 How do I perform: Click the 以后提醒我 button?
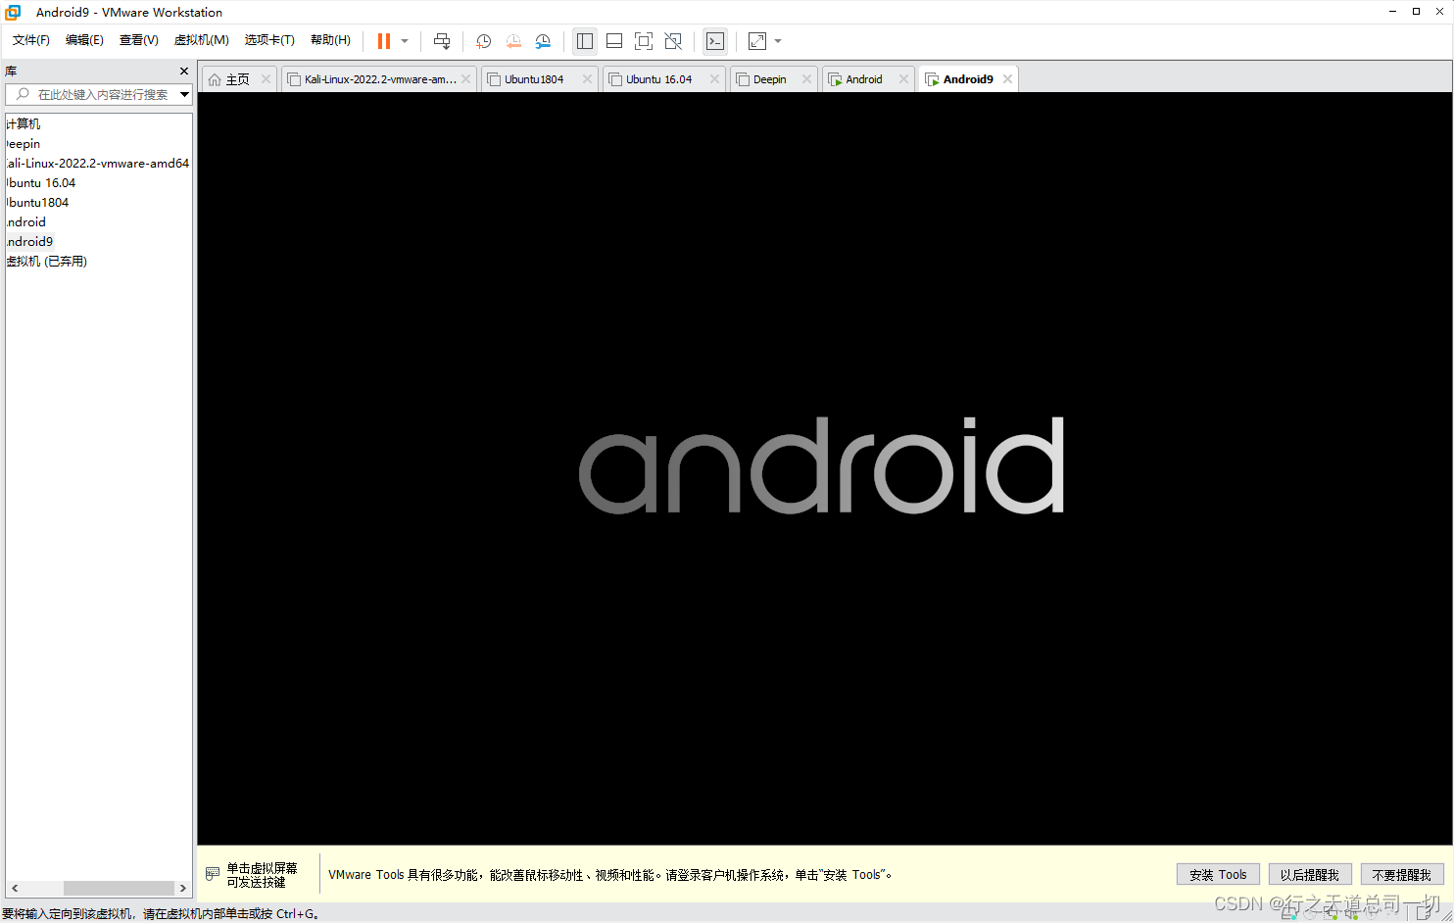[1310, 875]
